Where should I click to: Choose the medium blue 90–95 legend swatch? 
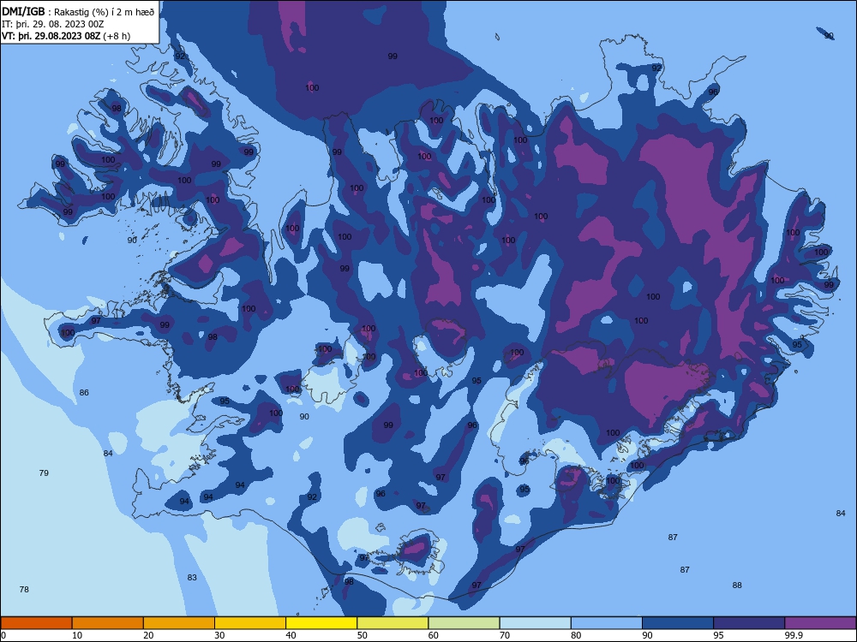678,623
